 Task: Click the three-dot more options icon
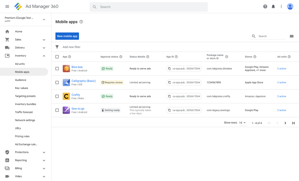point(281,7)
